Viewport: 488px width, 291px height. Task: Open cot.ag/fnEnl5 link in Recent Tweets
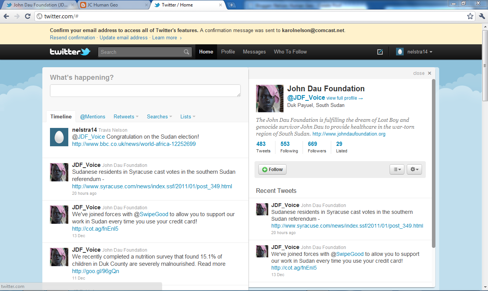click(294, 268)
